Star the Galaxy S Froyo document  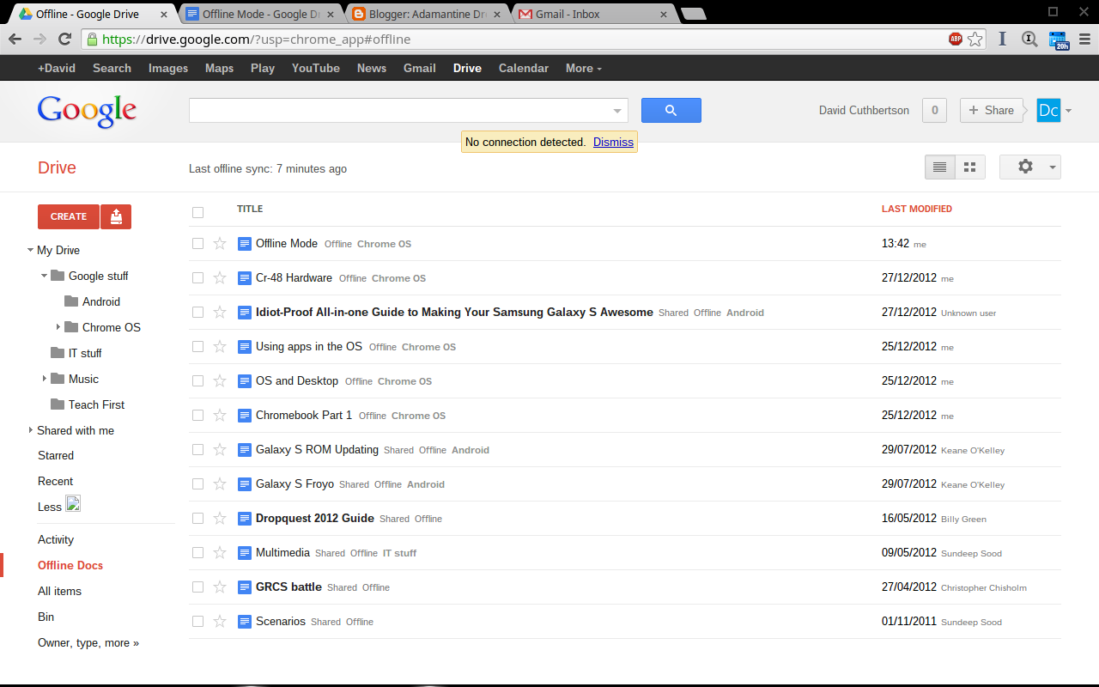coord(220,484)
